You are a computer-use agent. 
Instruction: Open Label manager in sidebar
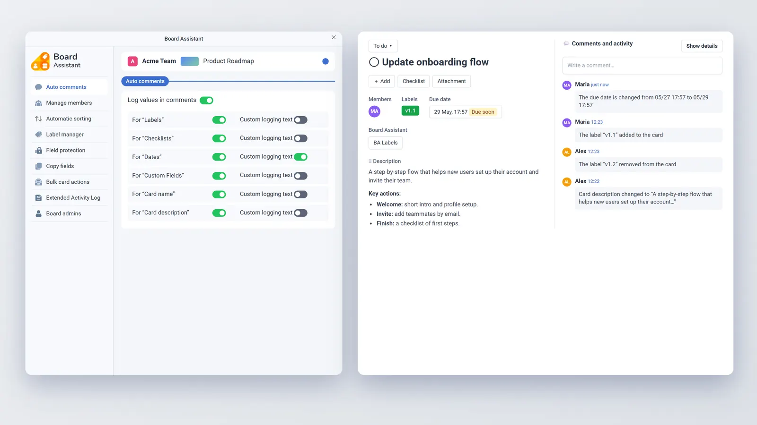69,135
